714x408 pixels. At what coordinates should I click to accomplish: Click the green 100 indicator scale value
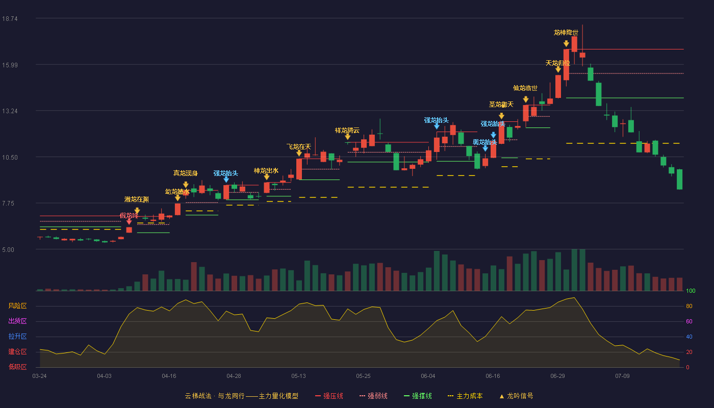(x=691, y=291)
